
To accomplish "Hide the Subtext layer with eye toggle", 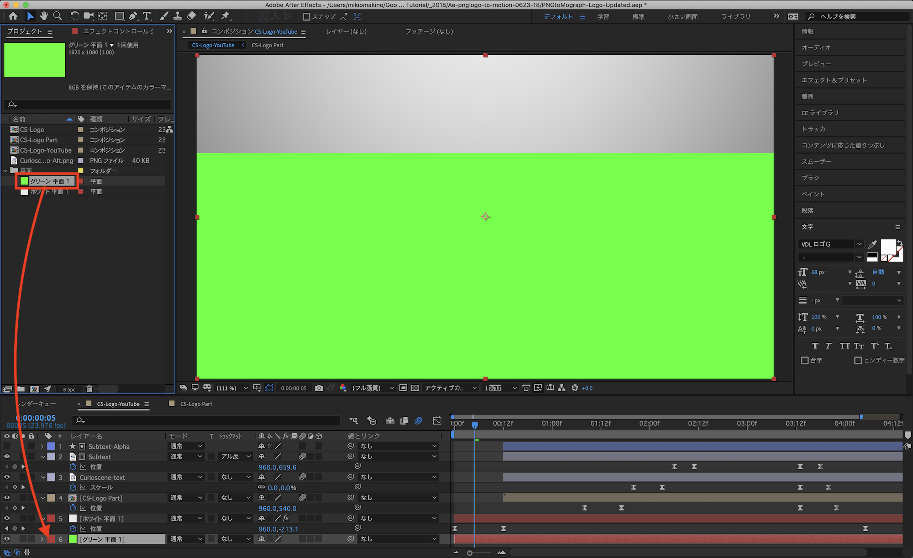I will (x=7, y=456).
